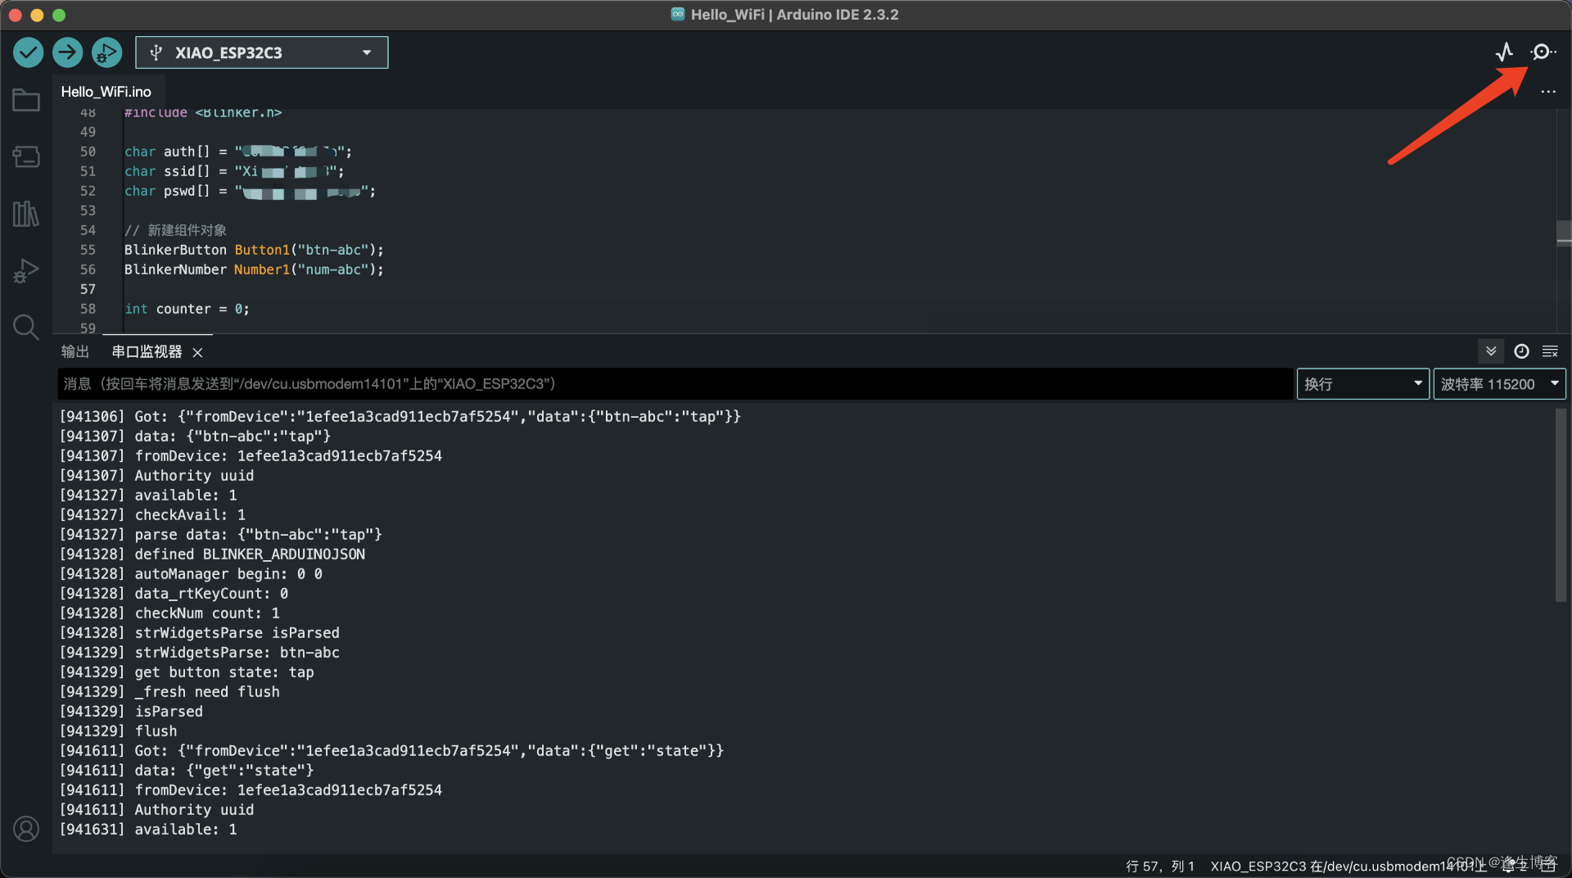Click the [941306] Got: log line
Image resolution: width=1572 pixels, height=878 pixels.
pyautogui.click(x=400, y=417)
